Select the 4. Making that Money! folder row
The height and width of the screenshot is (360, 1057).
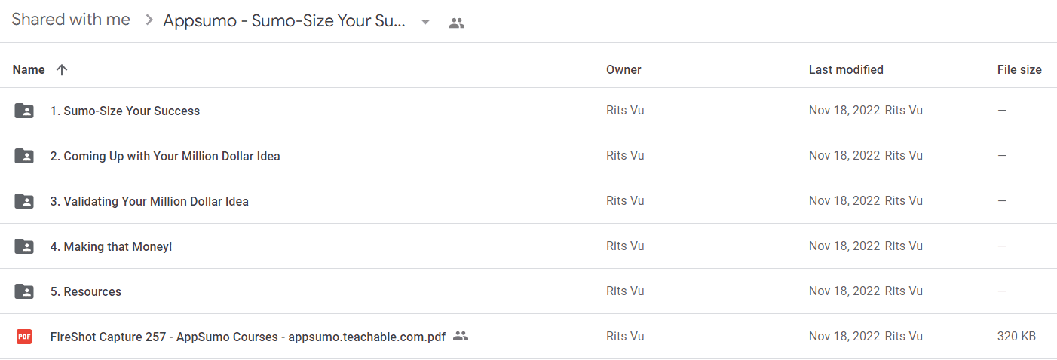[x=528, y=246]
